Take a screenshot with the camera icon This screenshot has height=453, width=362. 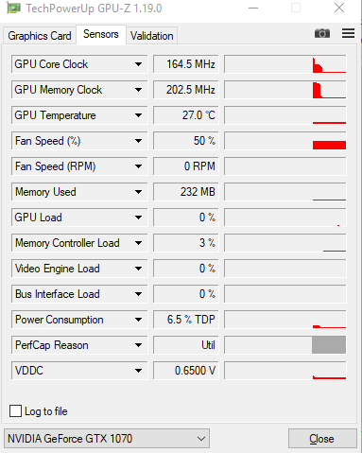pos(322,33)
